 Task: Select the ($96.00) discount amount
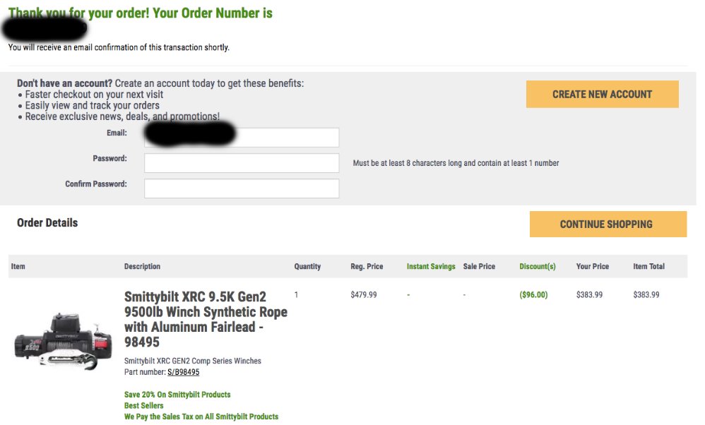click(x=533, y=294)
